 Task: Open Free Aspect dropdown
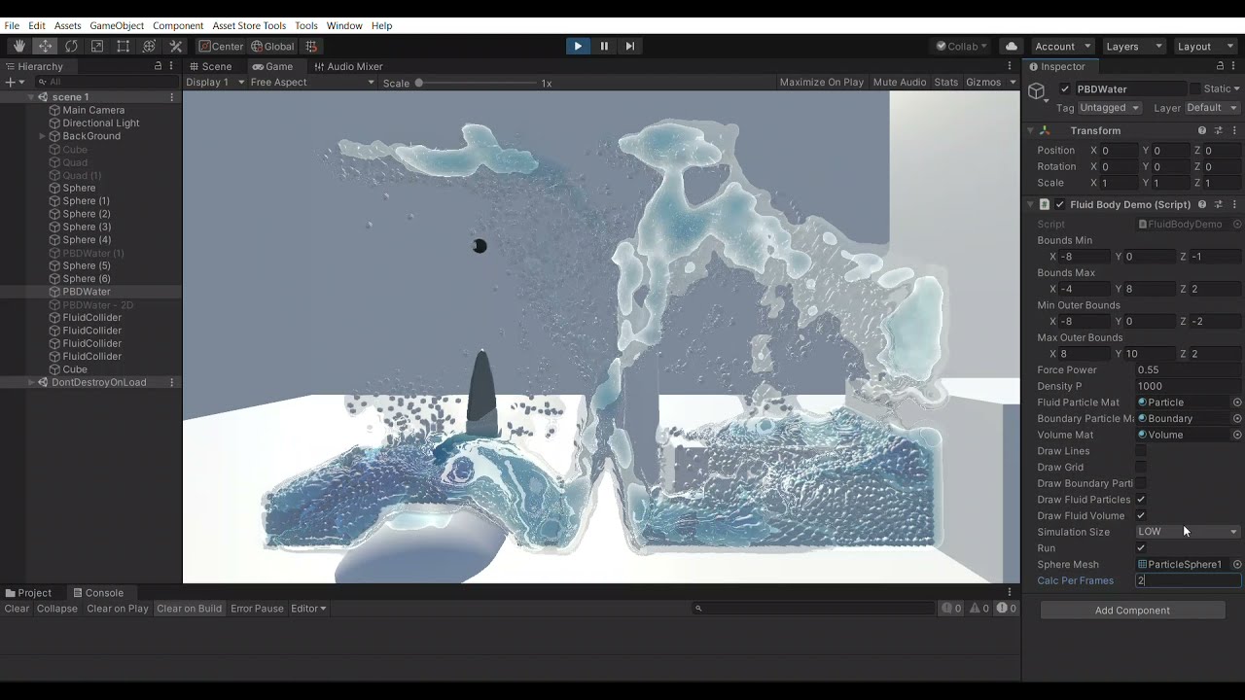(311, 83)
